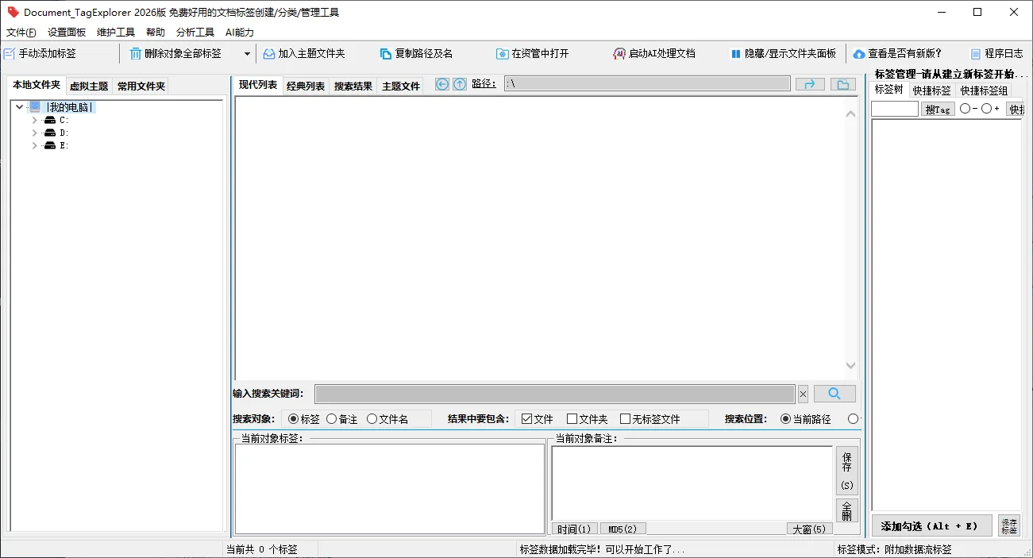Click the 删除对象全部标签 trash button
Screen dimensions: 1033x558
pos(176,54)
